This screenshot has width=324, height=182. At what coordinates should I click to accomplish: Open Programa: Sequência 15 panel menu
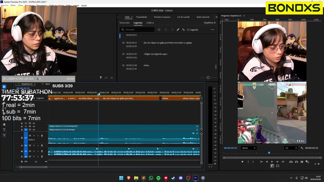244,16
